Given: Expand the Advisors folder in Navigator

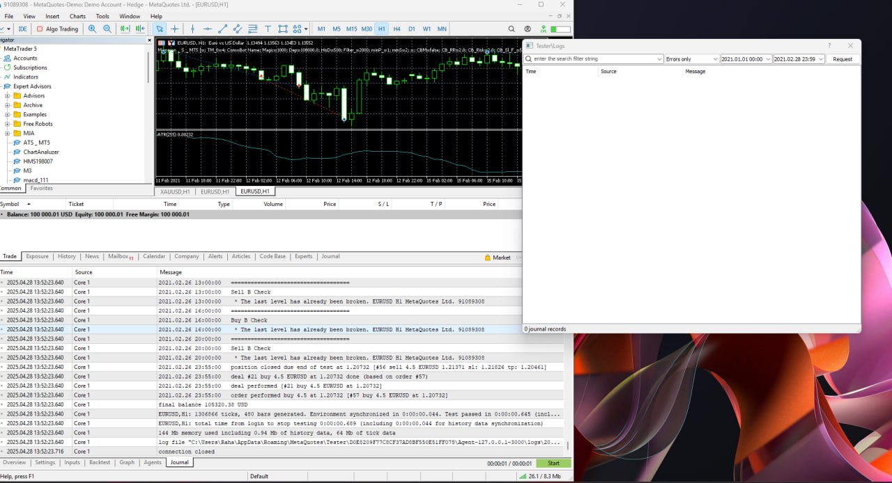Looking at the screenshot, I should (x=8, y=96).
